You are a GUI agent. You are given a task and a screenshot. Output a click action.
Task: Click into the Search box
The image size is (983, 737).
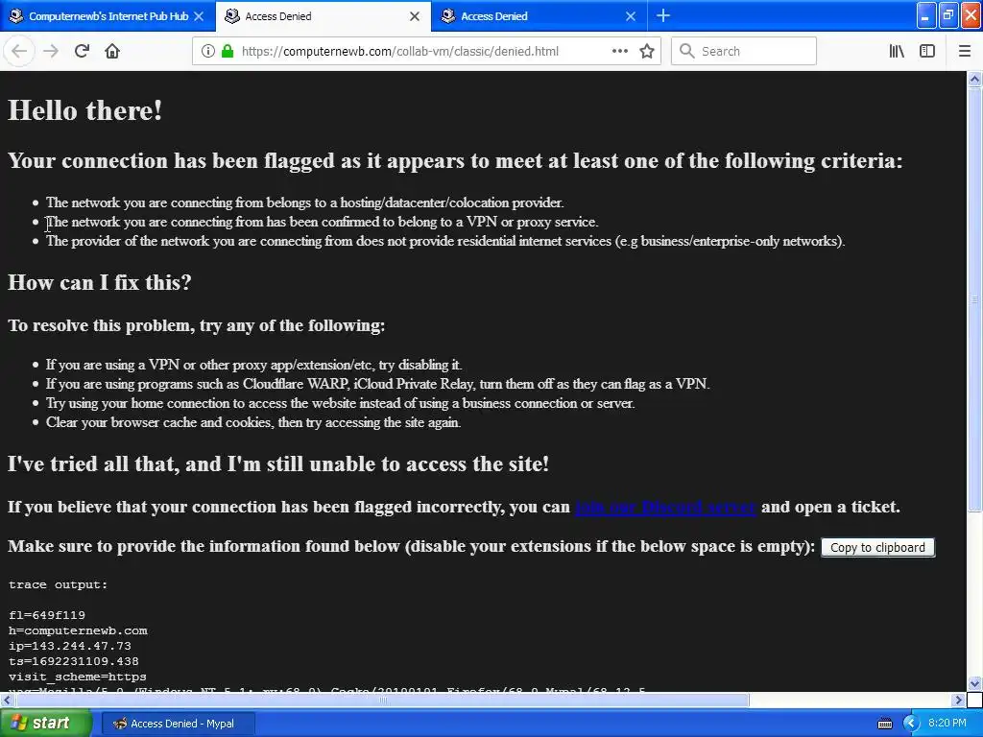[x=744, y=51]
